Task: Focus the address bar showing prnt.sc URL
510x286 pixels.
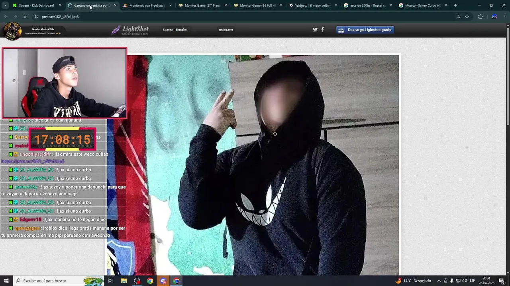Action: tap(247, 17)
